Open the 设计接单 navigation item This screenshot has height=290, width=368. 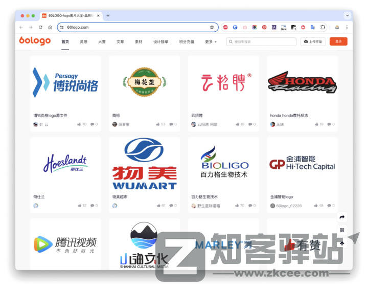[x=161, y=42]
